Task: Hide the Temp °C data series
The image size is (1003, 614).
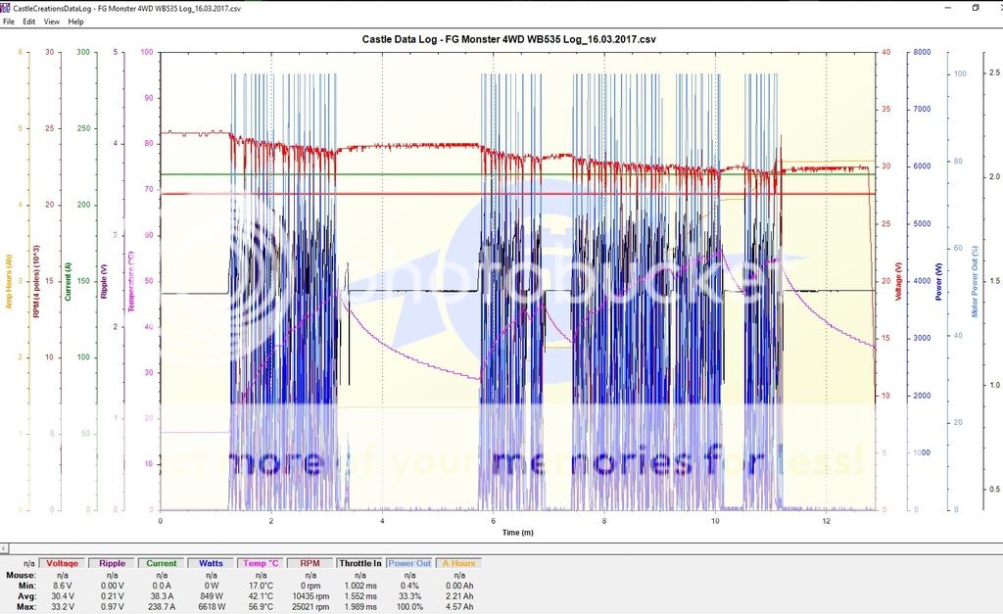Action: point(261,563)
